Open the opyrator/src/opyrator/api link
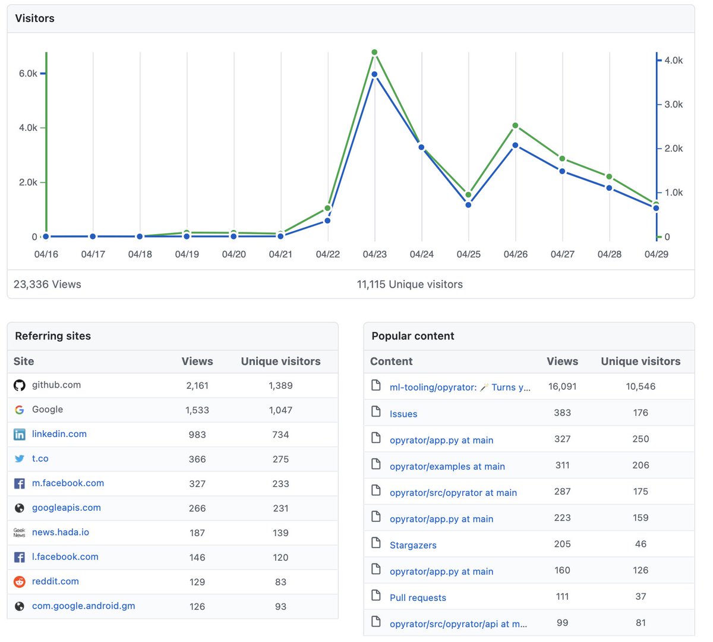The height and width of the screenshot is (642, 713). [458, 624]
